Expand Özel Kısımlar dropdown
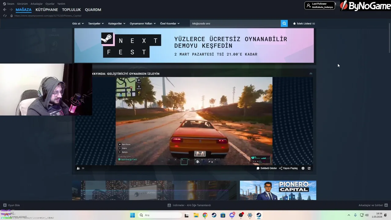The height and width of the screenshot is (220, 391). coord(170,24)
